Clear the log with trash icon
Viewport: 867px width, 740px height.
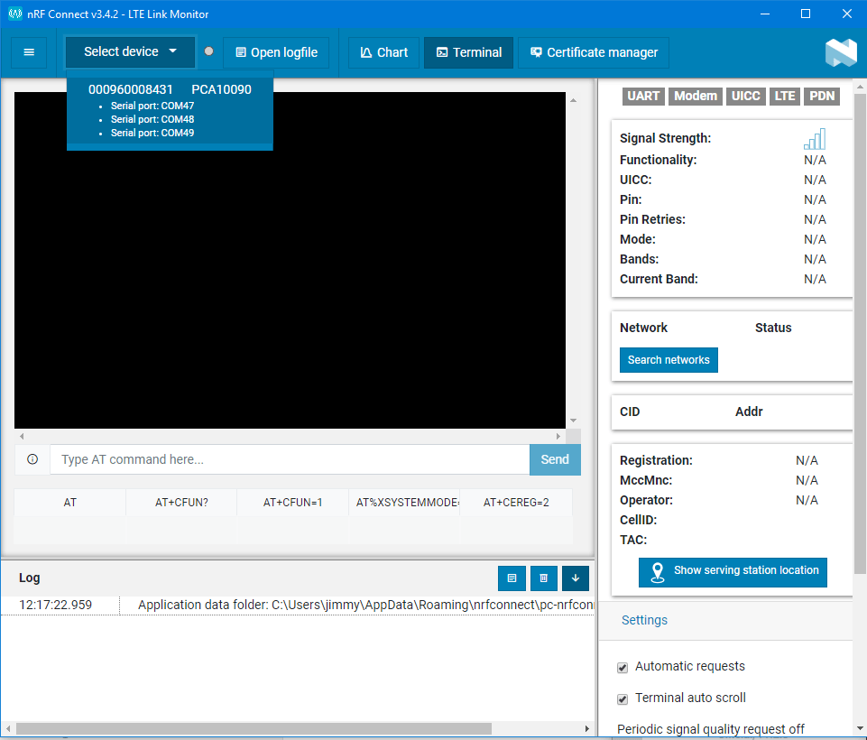pos(543,578)
